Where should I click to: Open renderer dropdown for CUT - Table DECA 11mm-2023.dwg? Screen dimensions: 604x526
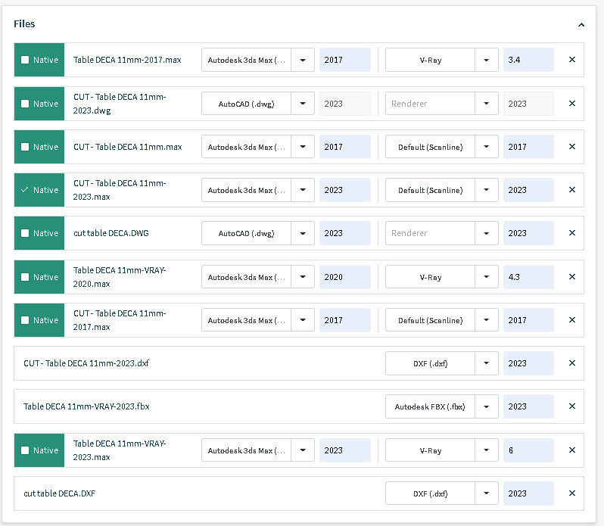[x=487, y=104]
